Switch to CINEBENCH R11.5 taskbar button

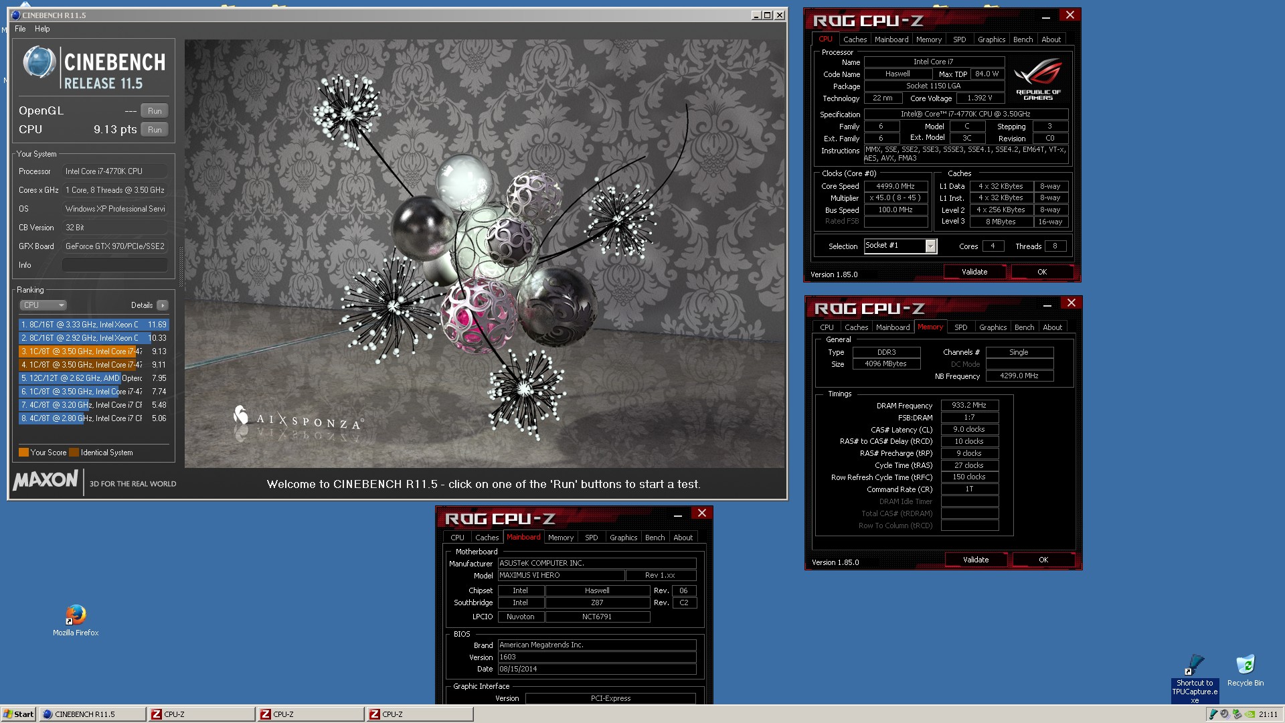(x=92, y=714)
